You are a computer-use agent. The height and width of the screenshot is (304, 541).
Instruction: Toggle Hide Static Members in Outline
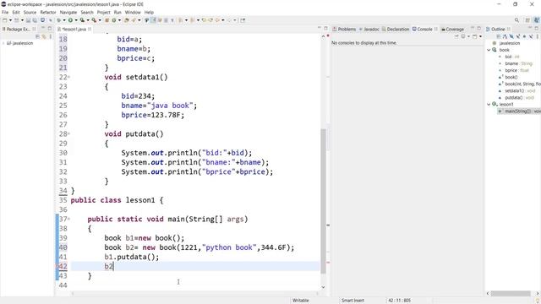coord(518,36)
